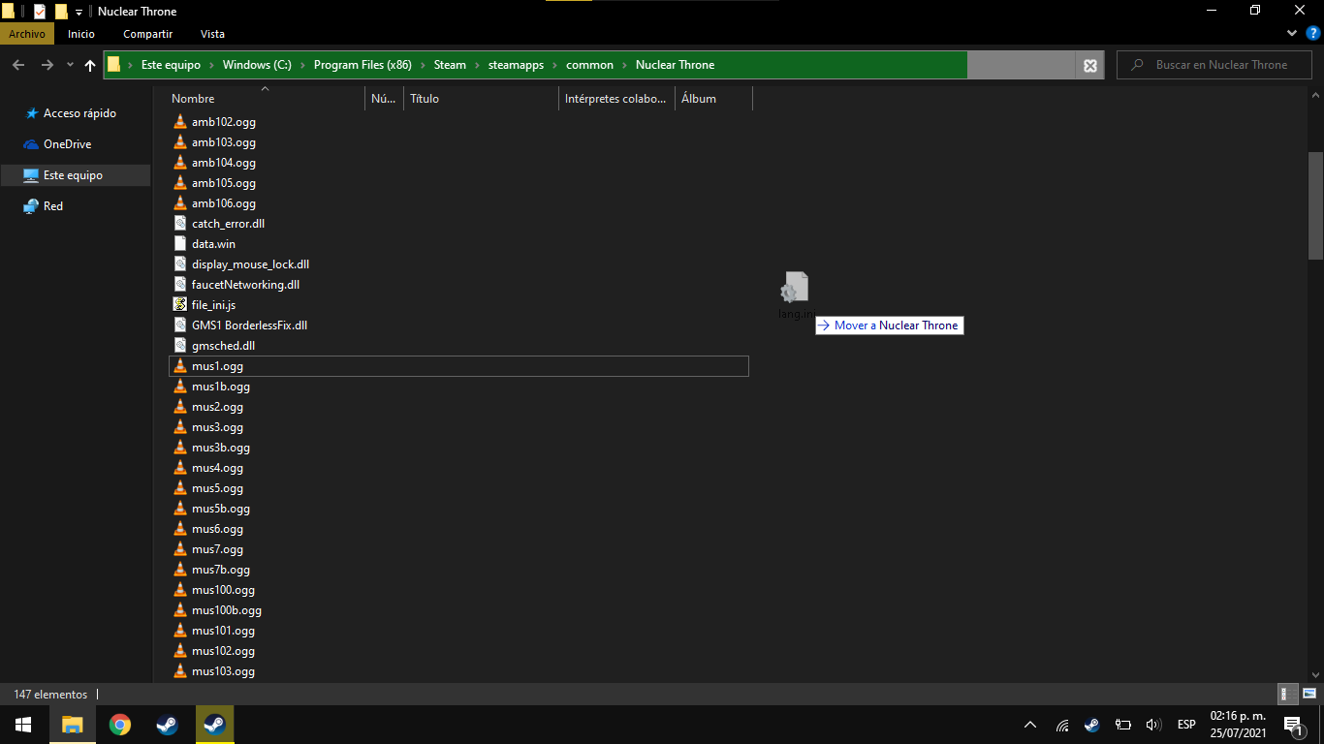Open breadcrumb chevron after Windows (C:)
1324x744 pixels.
[302, 65]
